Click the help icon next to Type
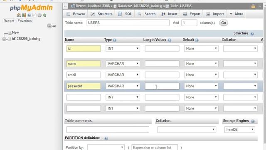 tap(115, 40)
